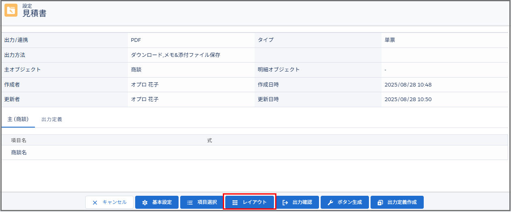Click the 見積書 page title
Screen dimensions: 511x212
(34, 13)
